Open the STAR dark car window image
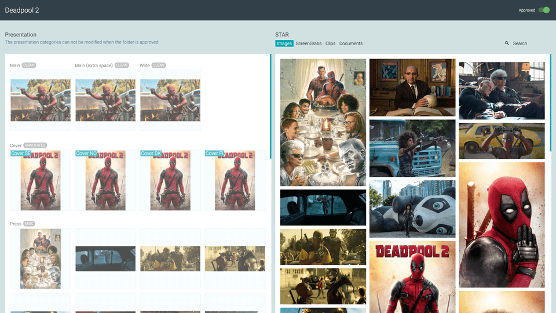Screen dimensions: 556x313 tap(323, 208)
